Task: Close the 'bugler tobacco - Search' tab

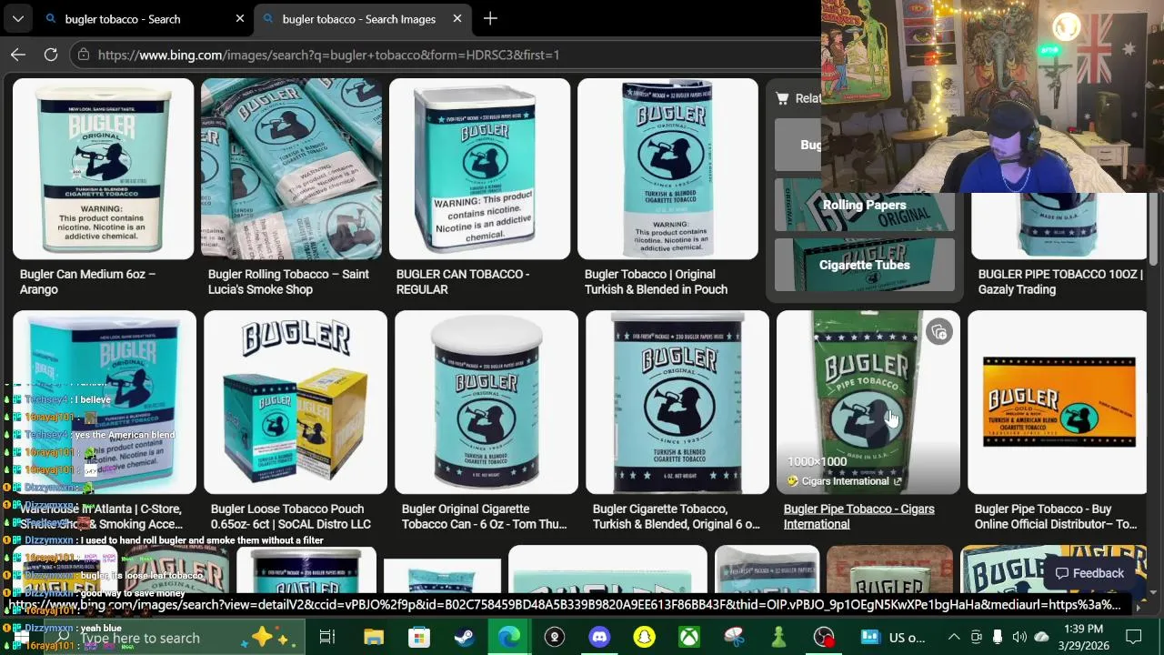Action: pyautogui.click(x=240, y=18)
